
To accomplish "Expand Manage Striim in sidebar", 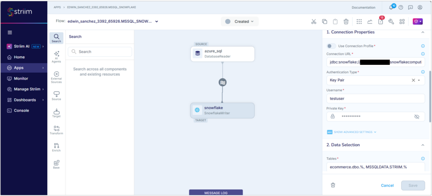I will pos(24,89).
